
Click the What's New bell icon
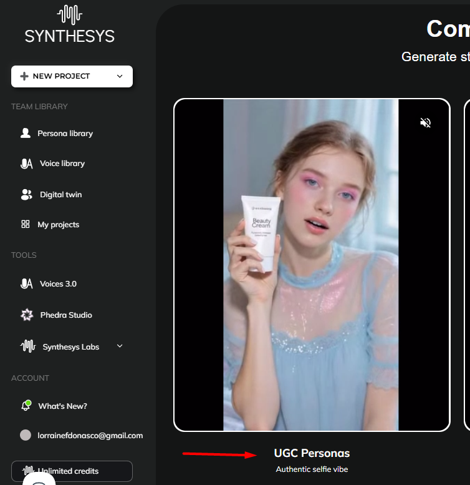click(x=26, y=406)
